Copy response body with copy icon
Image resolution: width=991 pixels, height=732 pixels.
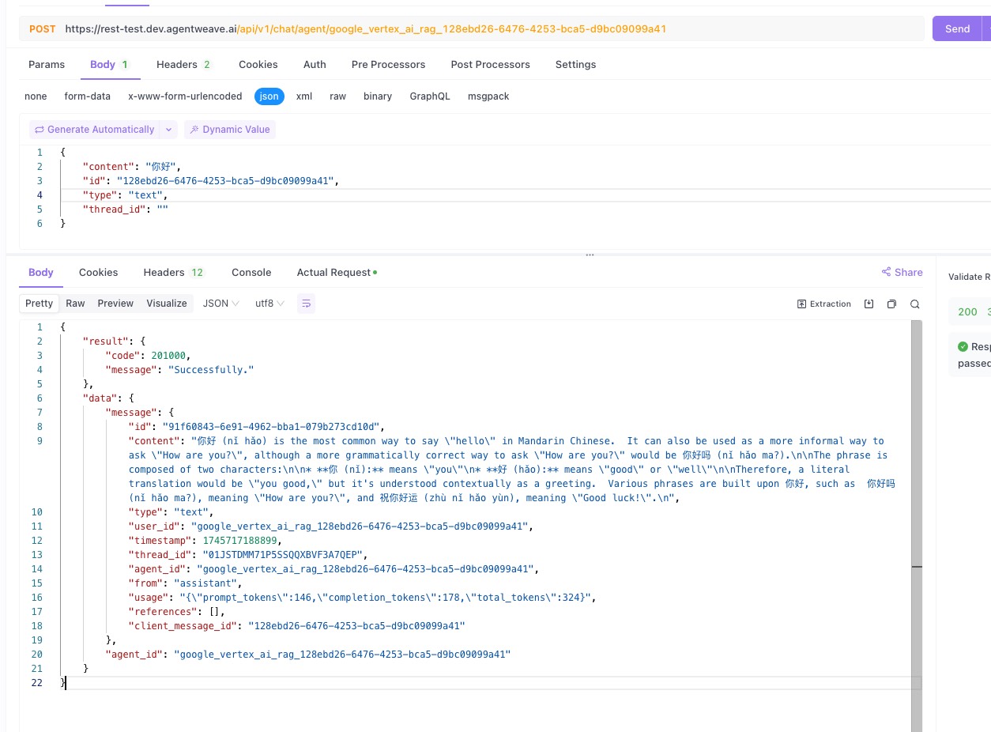coord(891,304)
